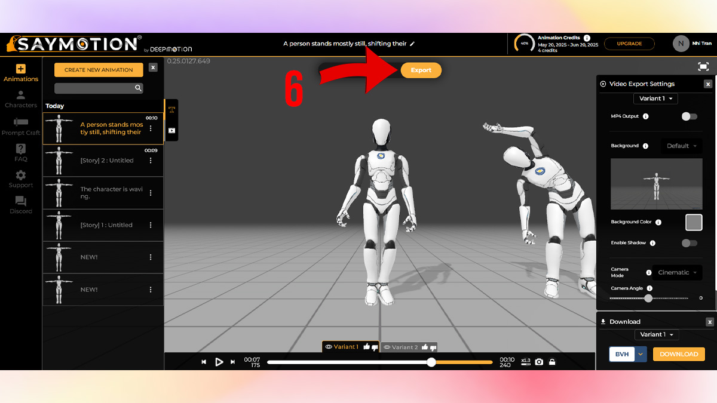Close the Video Export Settings panel
The width and height of the screenshot is (717, 403).
pos(708,84)
